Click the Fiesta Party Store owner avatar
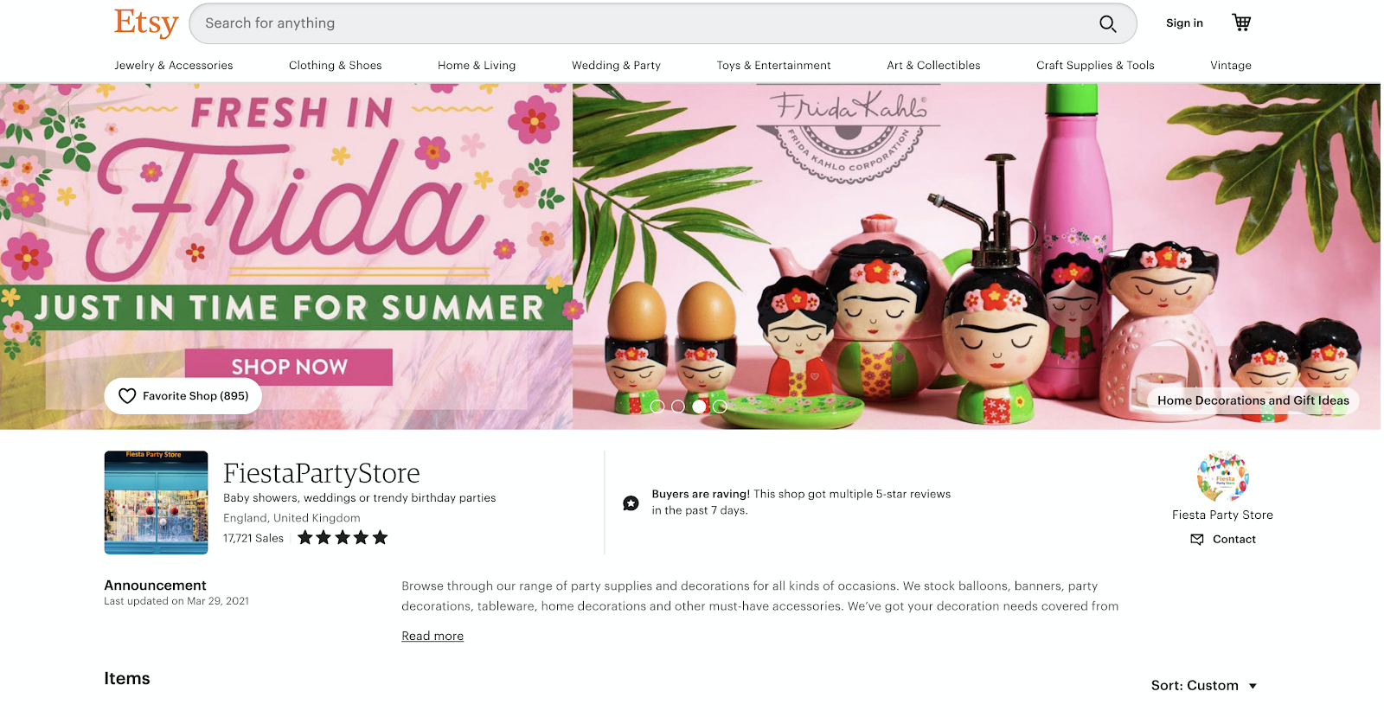The image size is (1384, 717). 1222,477
